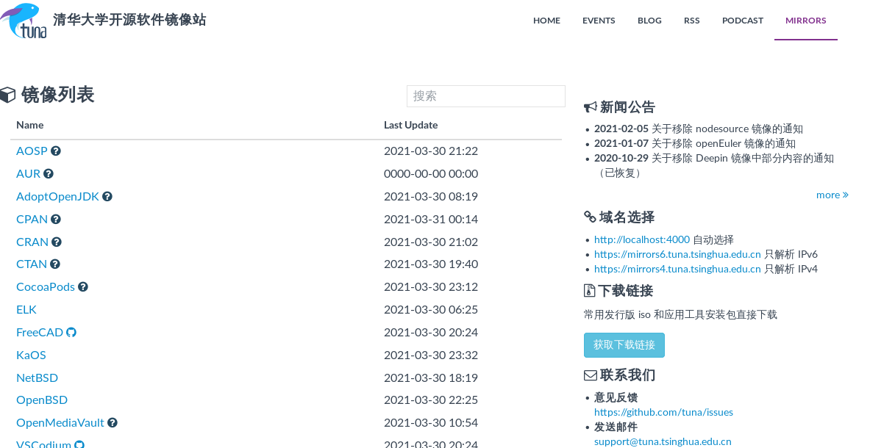This screenshot has height=448, width=870.
Task: Click the OpenMediaVault help icon
Action: [x=112, y=422]
